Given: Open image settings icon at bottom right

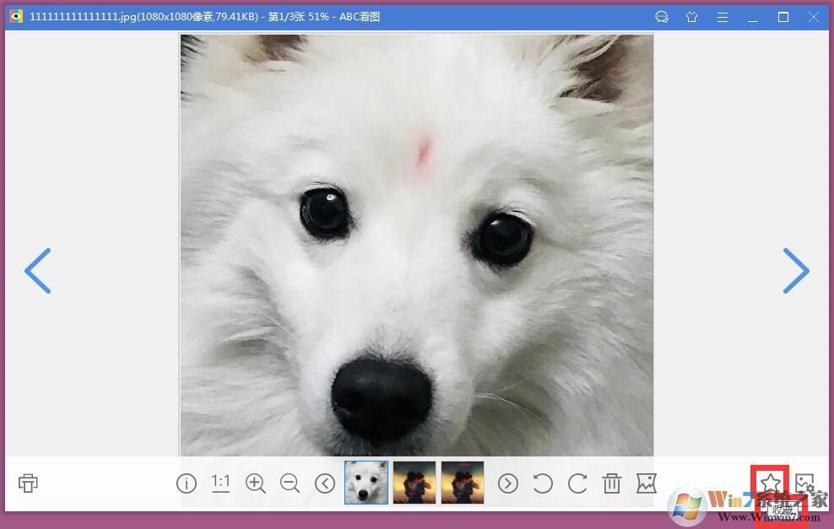Looking at the screenshot, I should [x=804, y=483].
